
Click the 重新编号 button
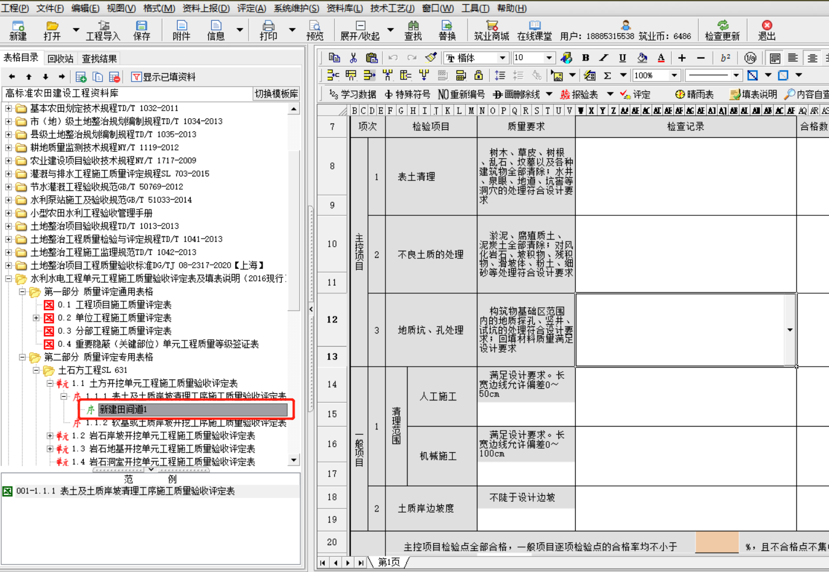(461, 94)
